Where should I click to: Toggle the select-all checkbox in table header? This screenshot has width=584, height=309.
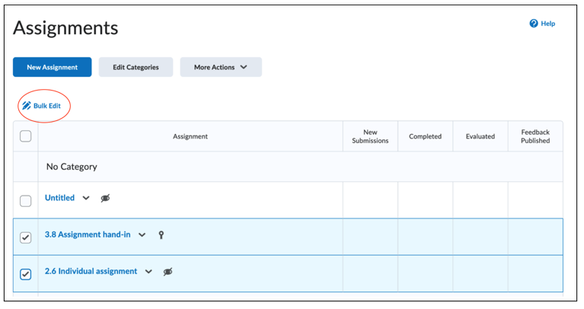(x=25, y=136)
